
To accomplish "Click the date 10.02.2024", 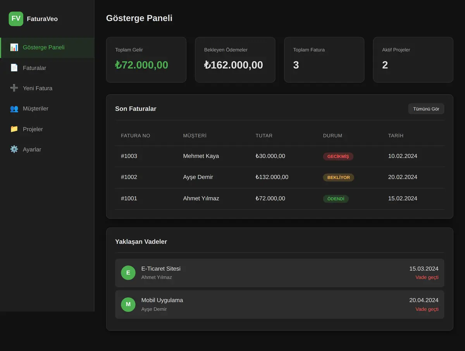I will point(403,156).
